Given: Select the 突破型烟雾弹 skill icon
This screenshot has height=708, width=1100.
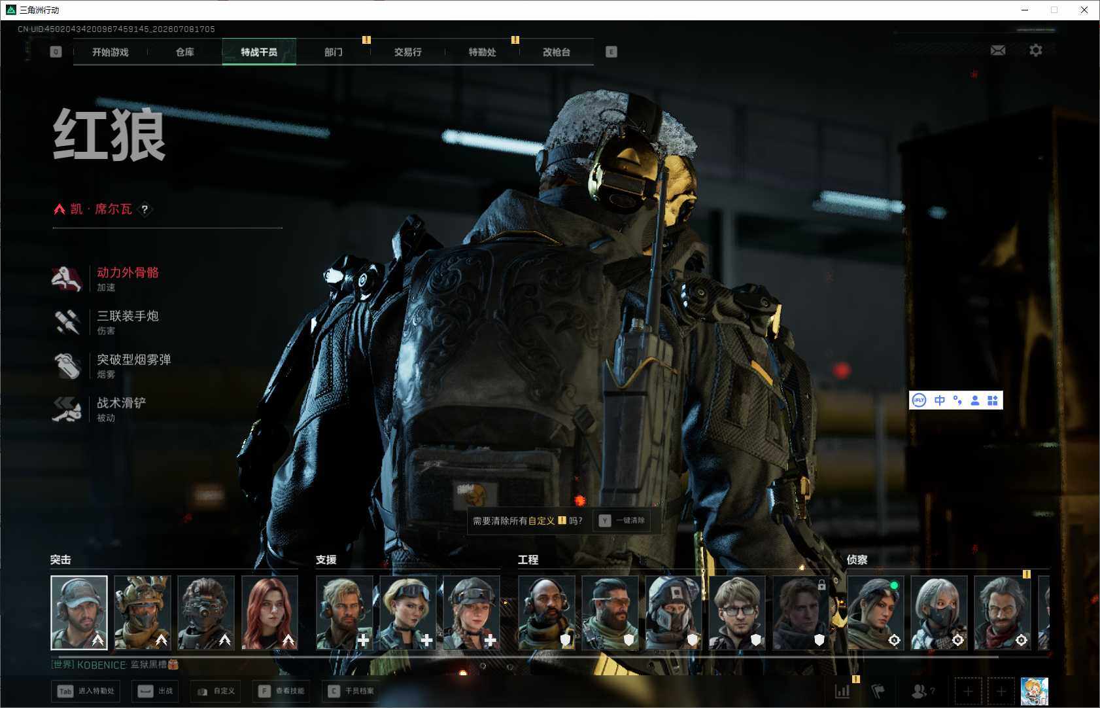Looking at the screenshot, I should coord(67,366).
